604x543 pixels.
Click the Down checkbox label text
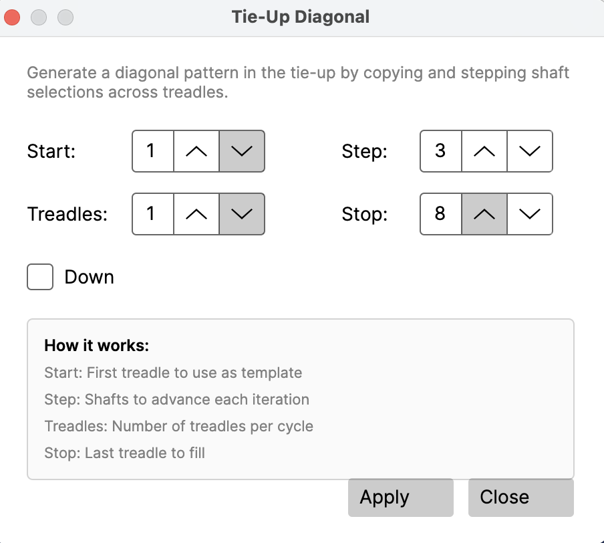(x=89, y=277)
